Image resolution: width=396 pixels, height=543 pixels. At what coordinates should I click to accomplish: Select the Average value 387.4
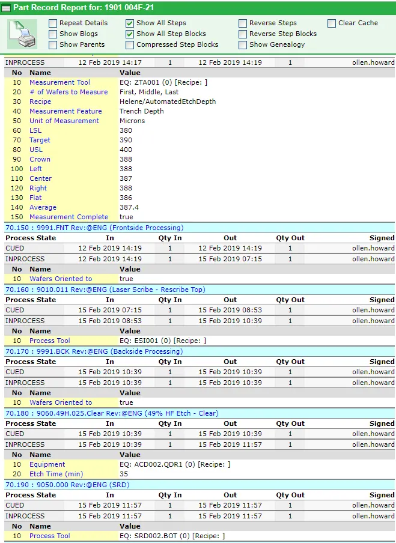[x=129, y=207]
